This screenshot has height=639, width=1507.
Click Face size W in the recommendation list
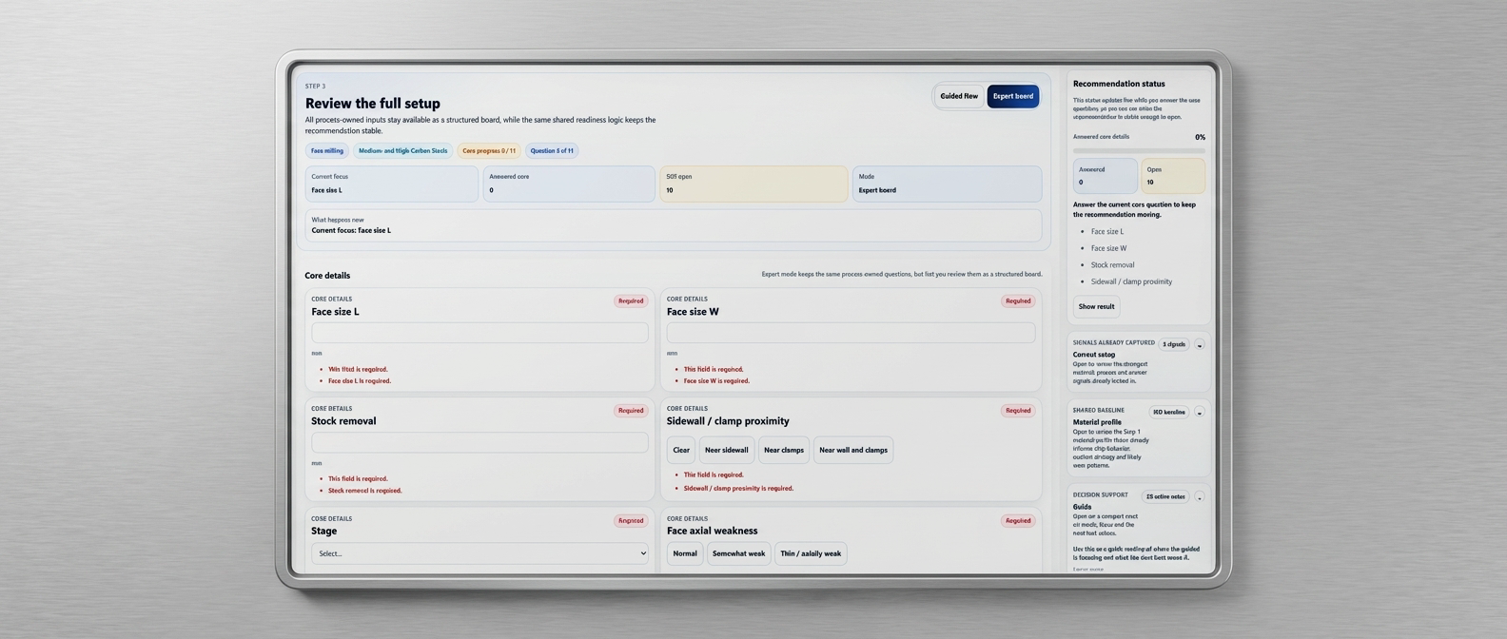click(1108, 248)
